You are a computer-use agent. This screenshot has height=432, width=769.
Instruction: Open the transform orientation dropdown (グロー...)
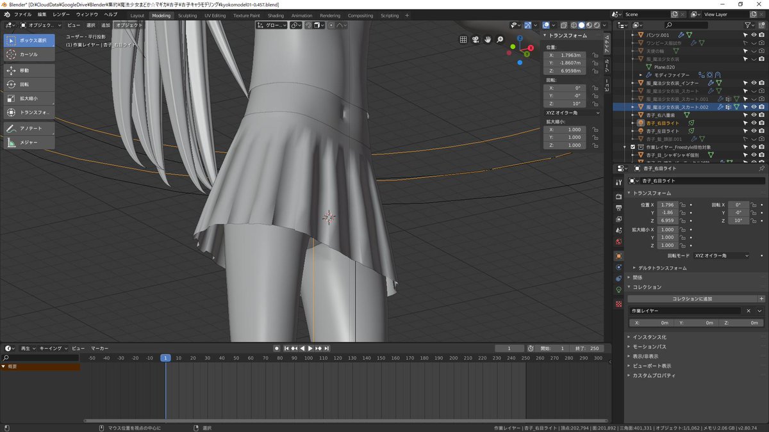271,25
